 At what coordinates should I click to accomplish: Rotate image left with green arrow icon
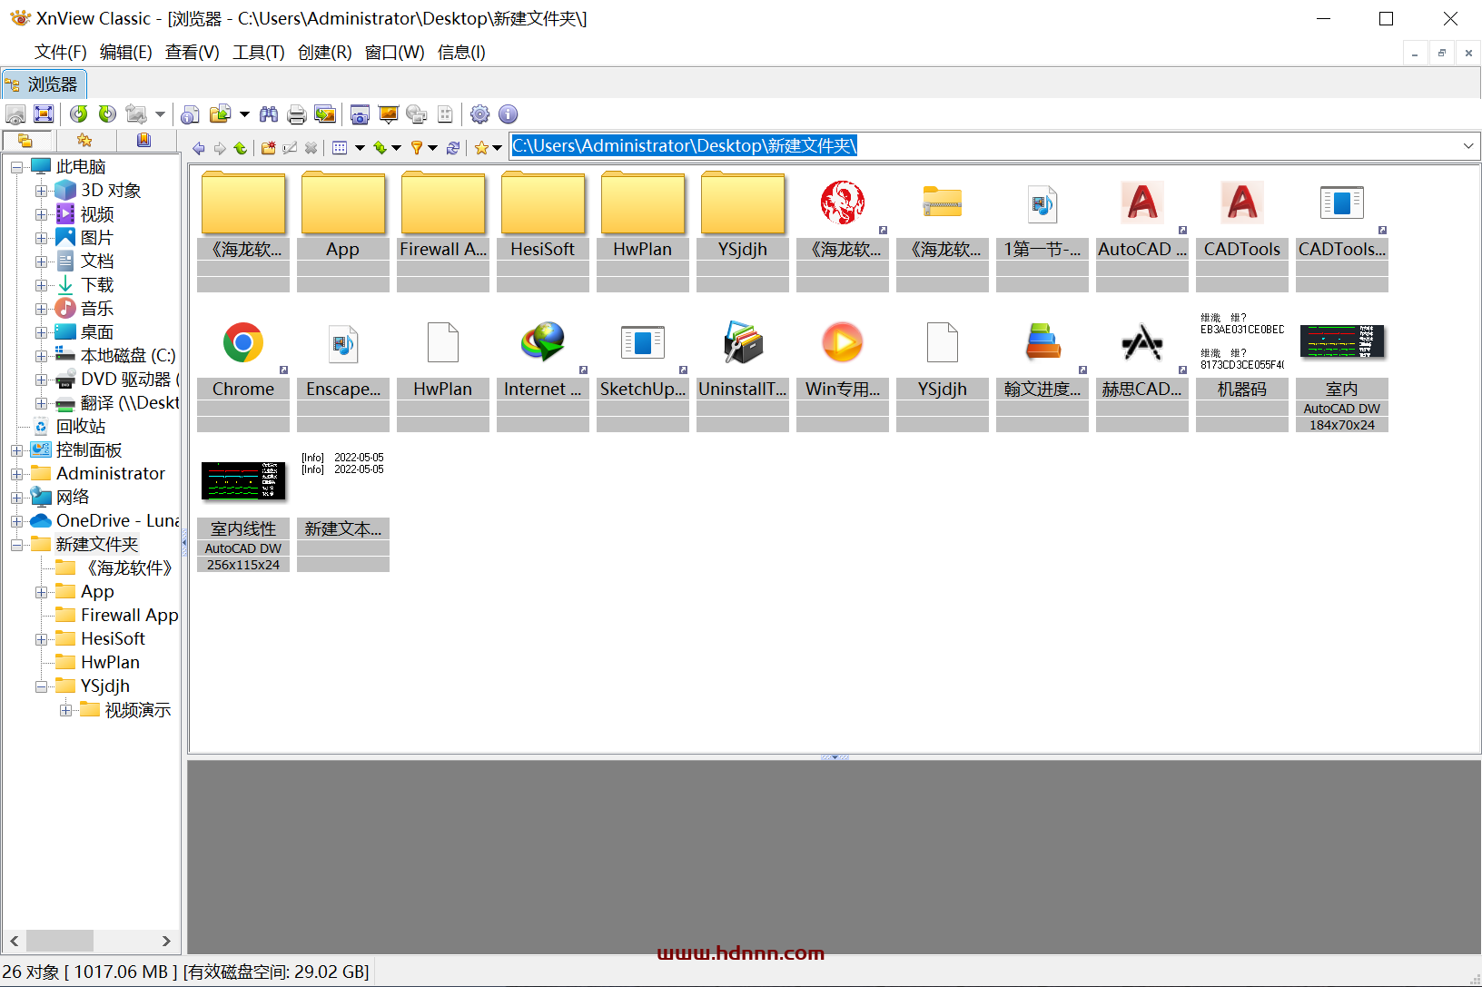[x=79, y=114]
